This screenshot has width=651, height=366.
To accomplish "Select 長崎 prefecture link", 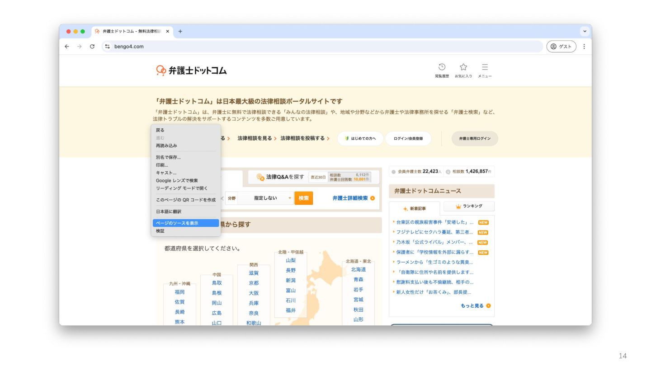I will tap(179, 312).
